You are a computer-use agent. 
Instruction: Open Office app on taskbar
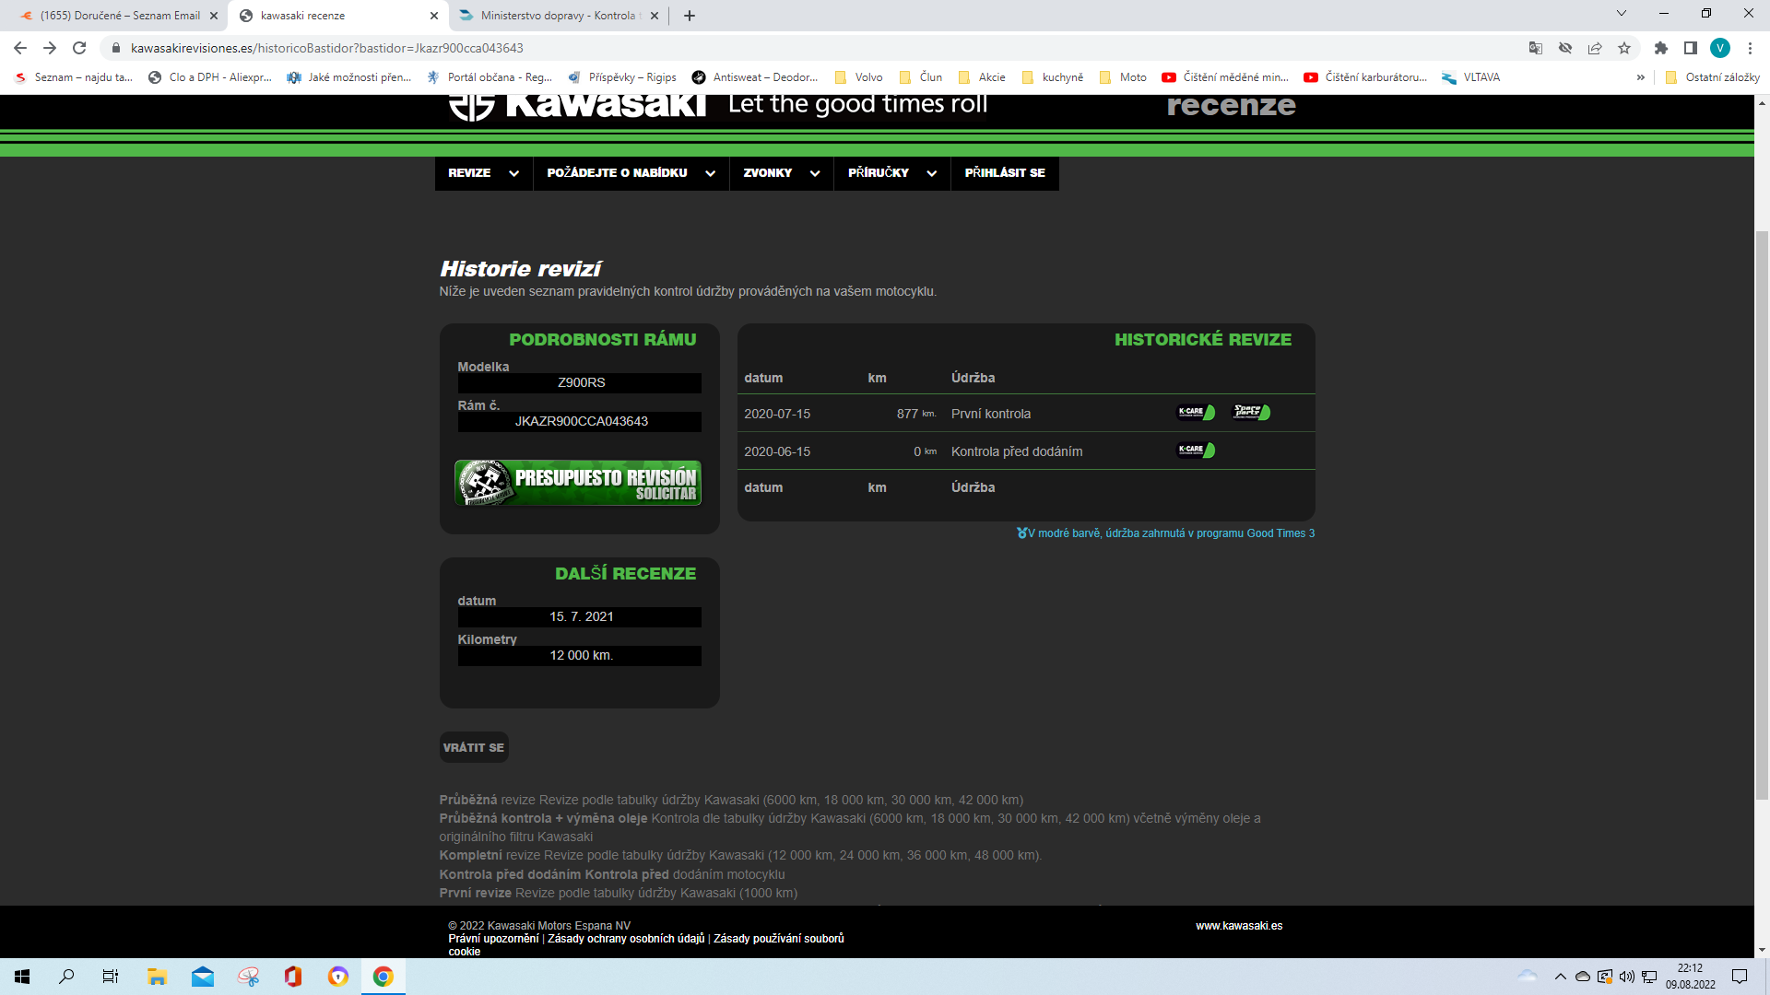coord(293,977)
